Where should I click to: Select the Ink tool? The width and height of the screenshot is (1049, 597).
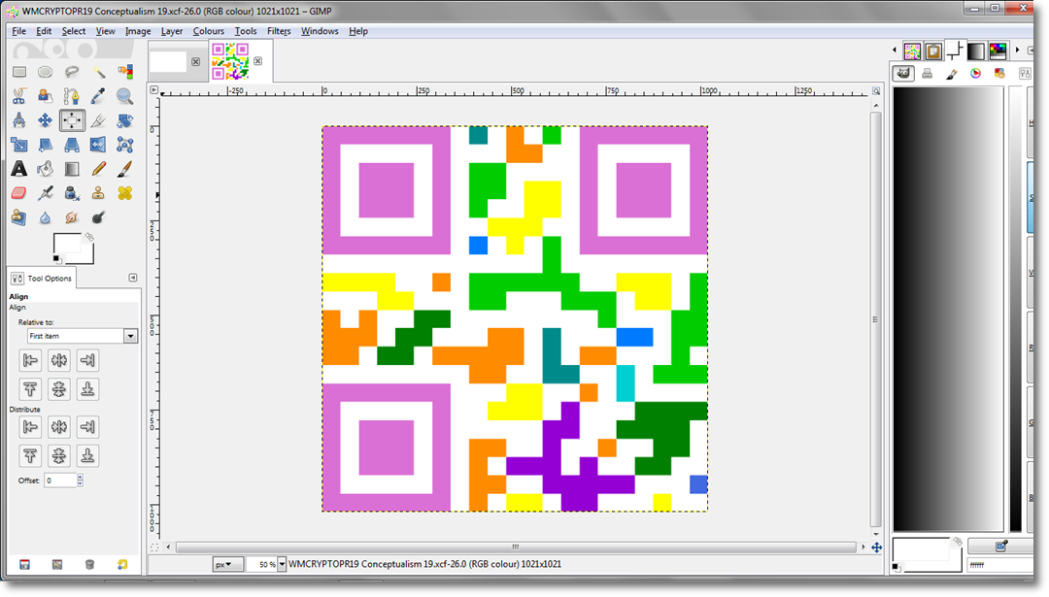click(72, 193)
